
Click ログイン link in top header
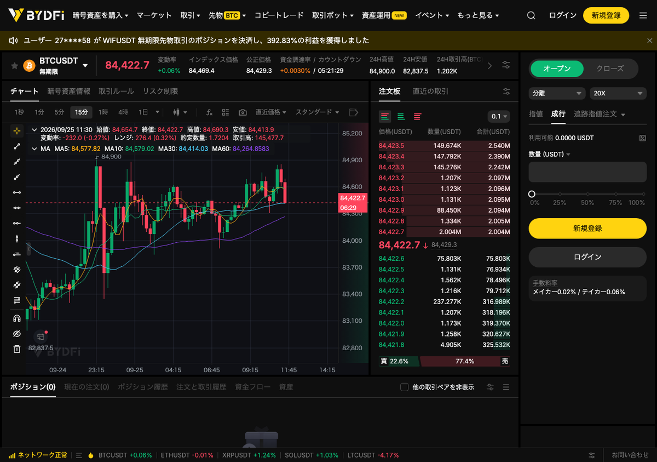(x=563, y=15)
